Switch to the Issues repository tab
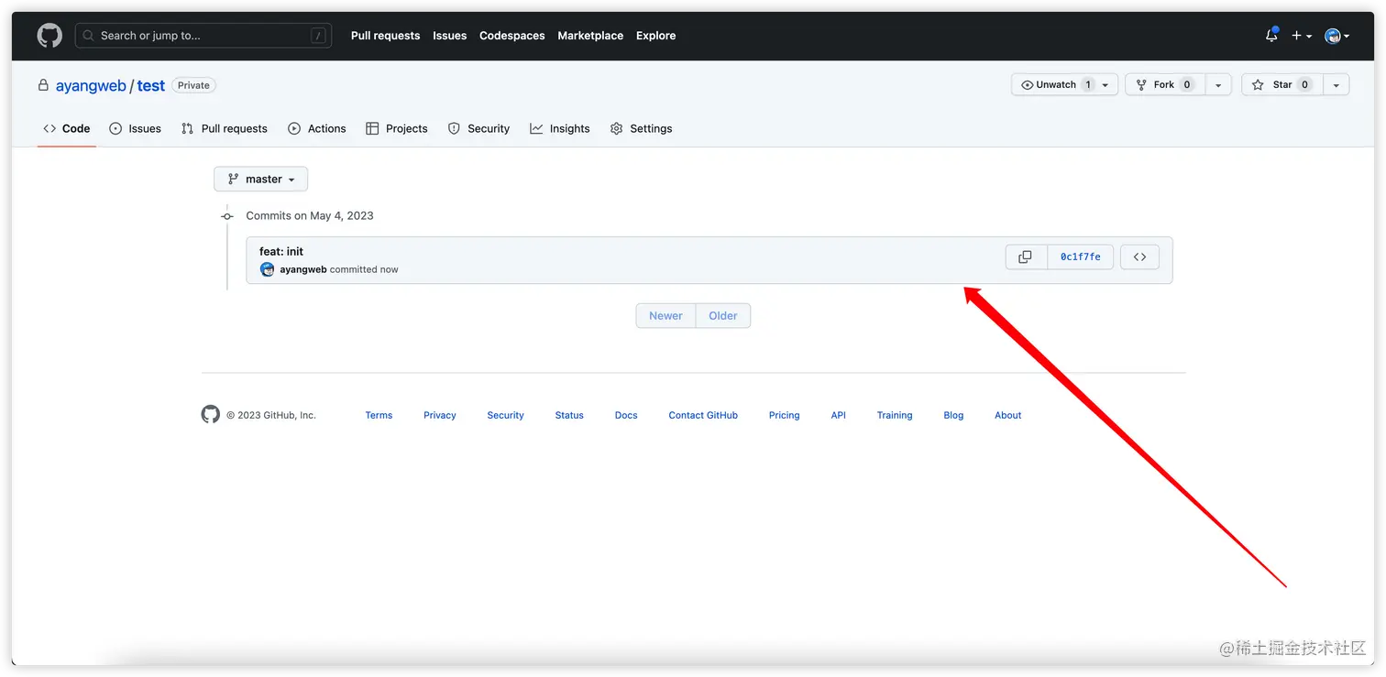The image size is (1386, 677). coord(135,128)
